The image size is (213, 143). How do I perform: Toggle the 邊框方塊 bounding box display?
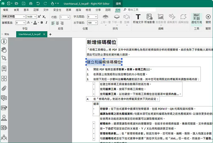tap(196, 18)
